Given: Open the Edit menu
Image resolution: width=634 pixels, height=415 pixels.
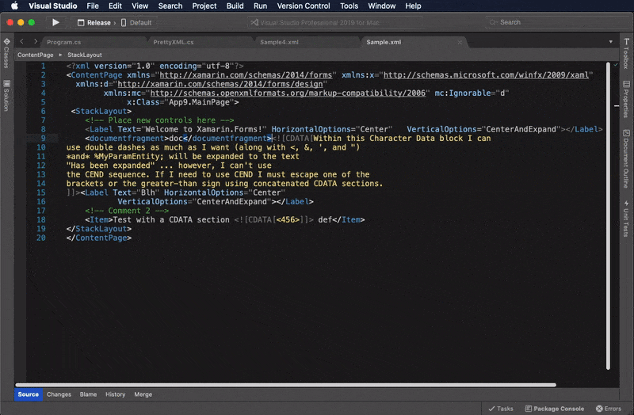Looking at the screenshot, I should 115,6.
